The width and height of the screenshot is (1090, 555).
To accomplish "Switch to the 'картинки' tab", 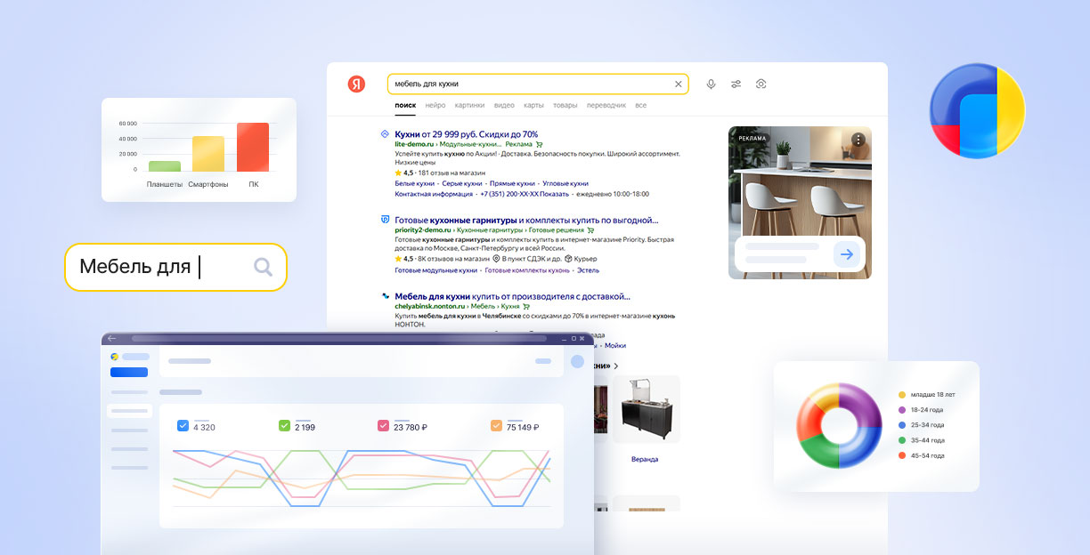I will tap(469, 106).
